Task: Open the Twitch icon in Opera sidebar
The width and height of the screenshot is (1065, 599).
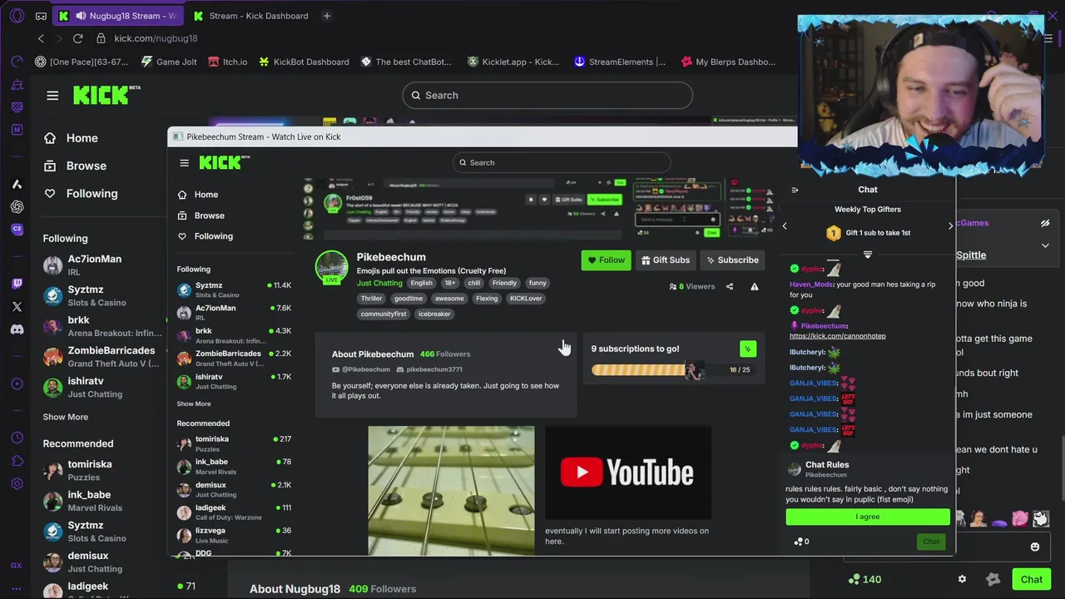Action: coord(17,284)
